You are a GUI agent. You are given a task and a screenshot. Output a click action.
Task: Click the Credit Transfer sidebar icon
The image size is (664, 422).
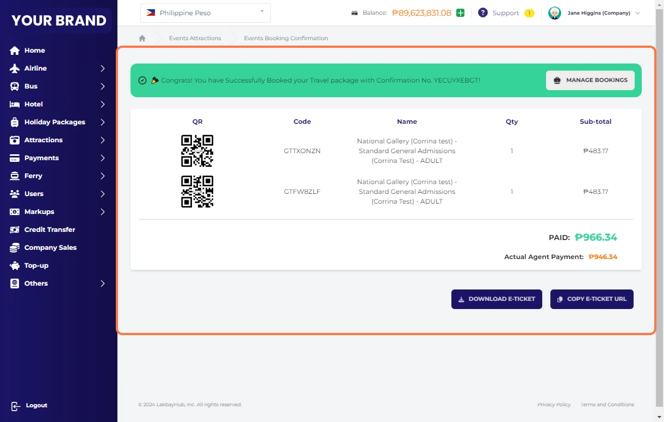(15, 230)
